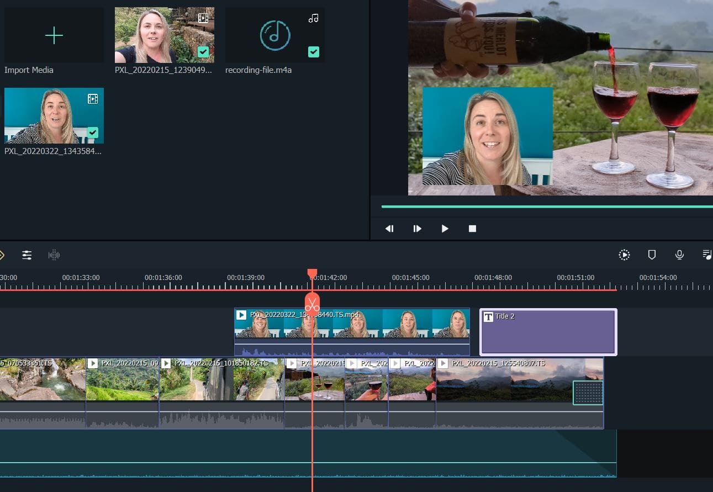The height and width of the screenshot is (492, 713).
Task: Select the recording-file.m4a music thumbnail
Action: (274, 35)
